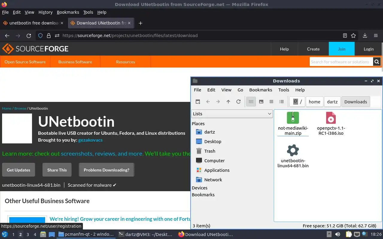
Task: Click the Firefox back arrow
Action: (7, 36)
